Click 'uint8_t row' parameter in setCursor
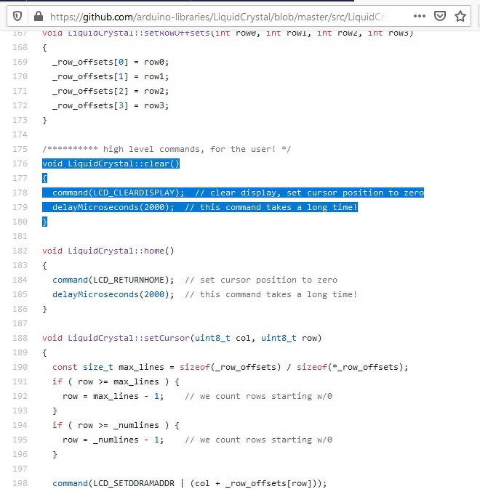 click(289, 338)
